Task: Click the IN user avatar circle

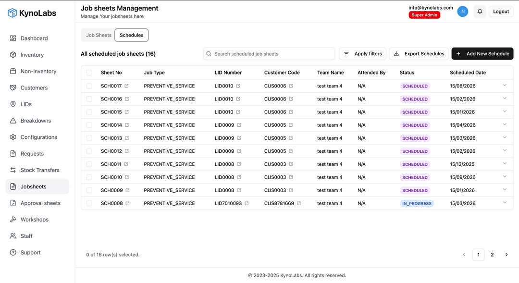Action: (x=462, y=12)
